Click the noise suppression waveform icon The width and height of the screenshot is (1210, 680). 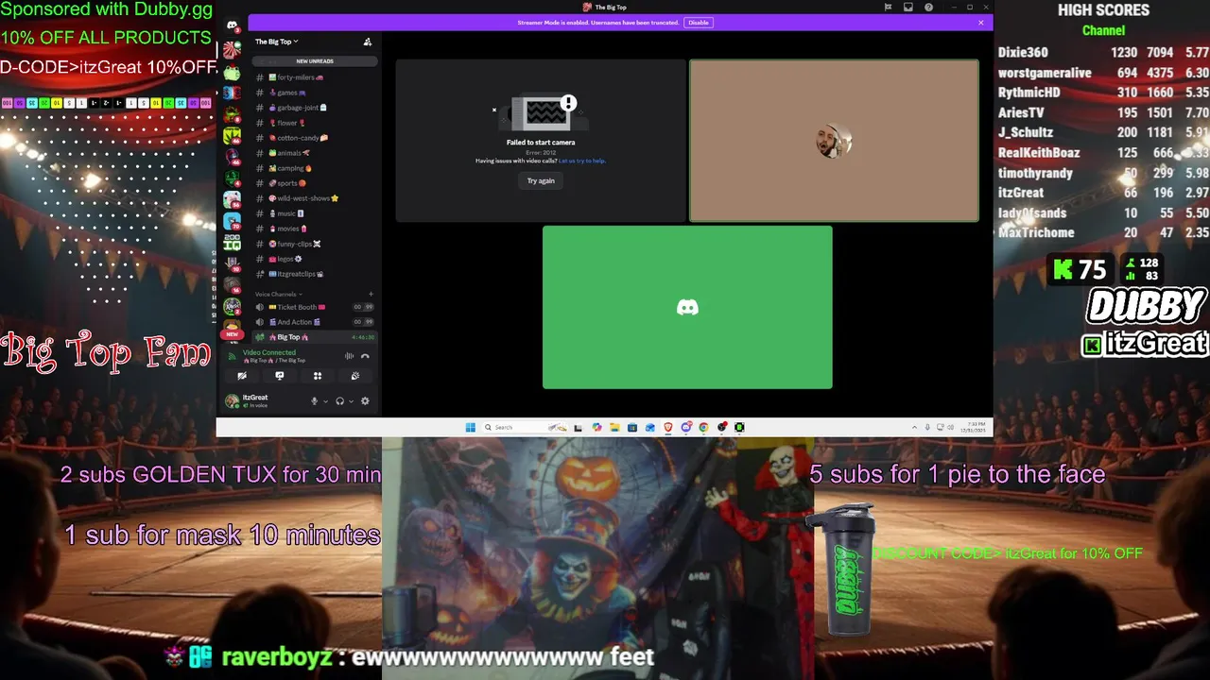[349, 356]
